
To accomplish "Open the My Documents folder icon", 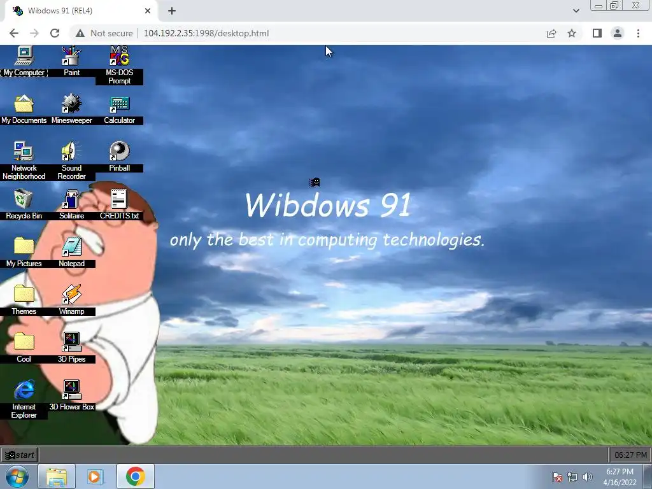I will 24,109.
